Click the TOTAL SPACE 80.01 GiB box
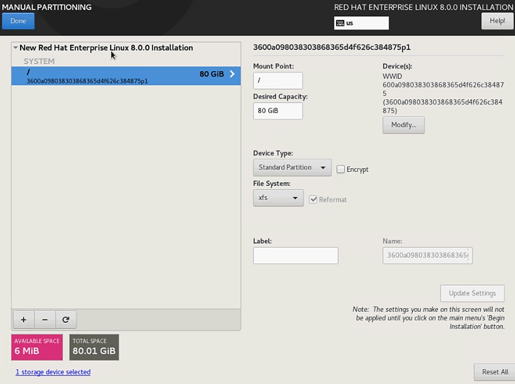515x384 pixels. (94, 347)
